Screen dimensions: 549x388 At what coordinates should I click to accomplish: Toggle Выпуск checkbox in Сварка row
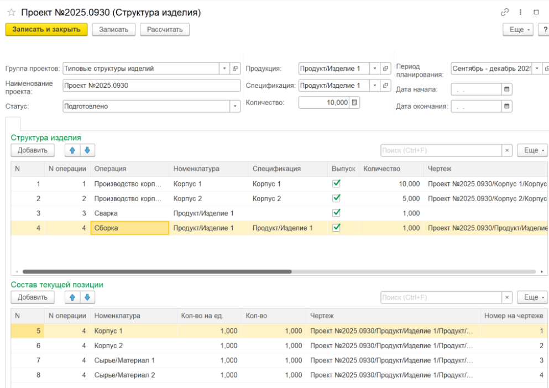tap(336, 213)
